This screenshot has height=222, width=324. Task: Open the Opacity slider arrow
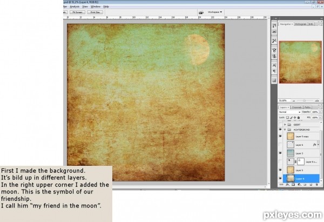(x=320, y=112)
